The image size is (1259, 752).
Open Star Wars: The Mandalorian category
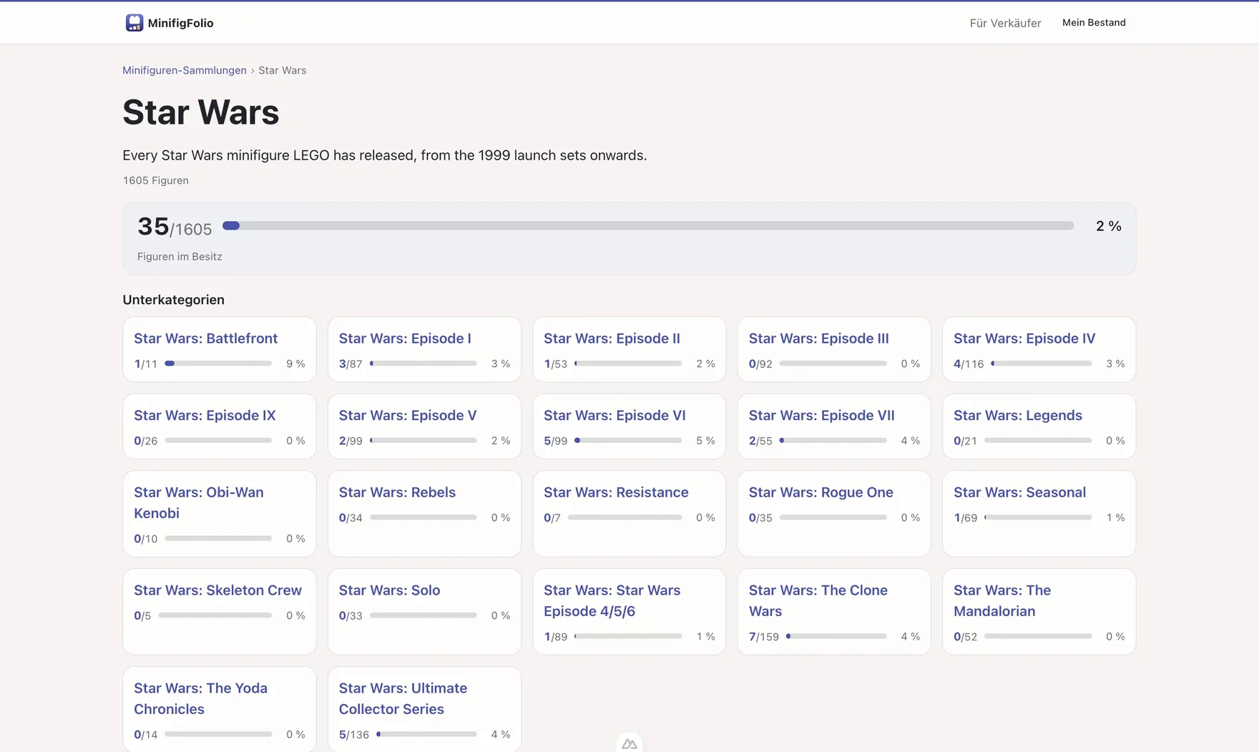click(x=1039, y=612)
